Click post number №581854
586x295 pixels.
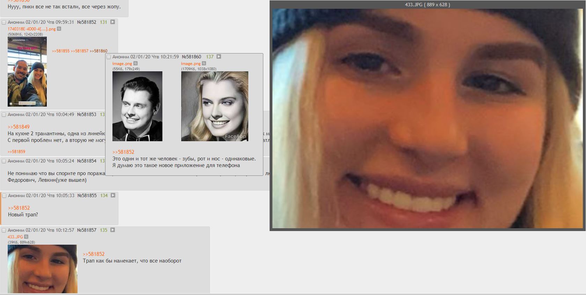click(x=86, y=161)
